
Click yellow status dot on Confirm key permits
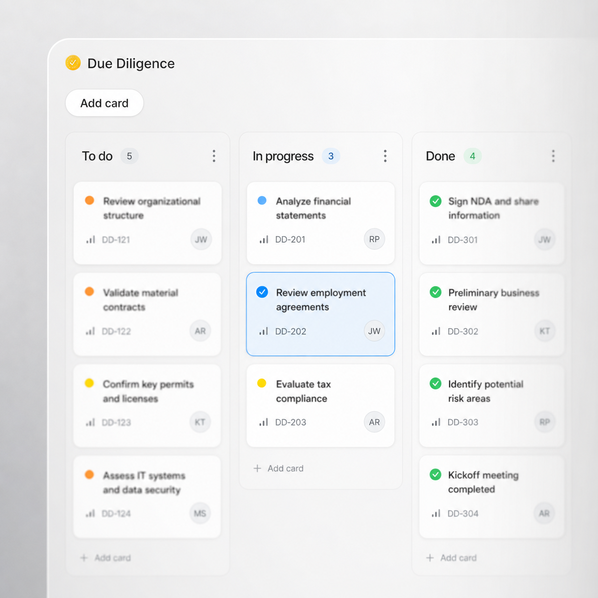(x=89, y=383)
